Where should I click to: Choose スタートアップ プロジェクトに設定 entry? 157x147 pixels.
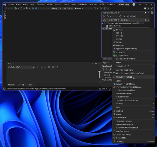[x=133, y=100]
